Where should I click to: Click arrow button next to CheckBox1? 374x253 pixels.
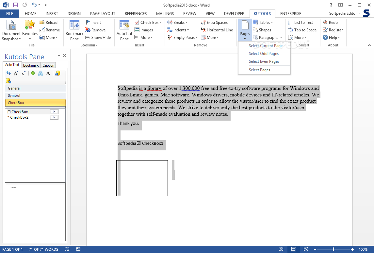coord(54,111)
